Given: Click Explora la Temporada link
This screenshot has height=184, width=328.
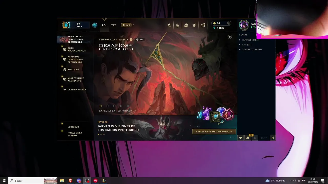Looking at the screenshot, I should click(116, 111).
